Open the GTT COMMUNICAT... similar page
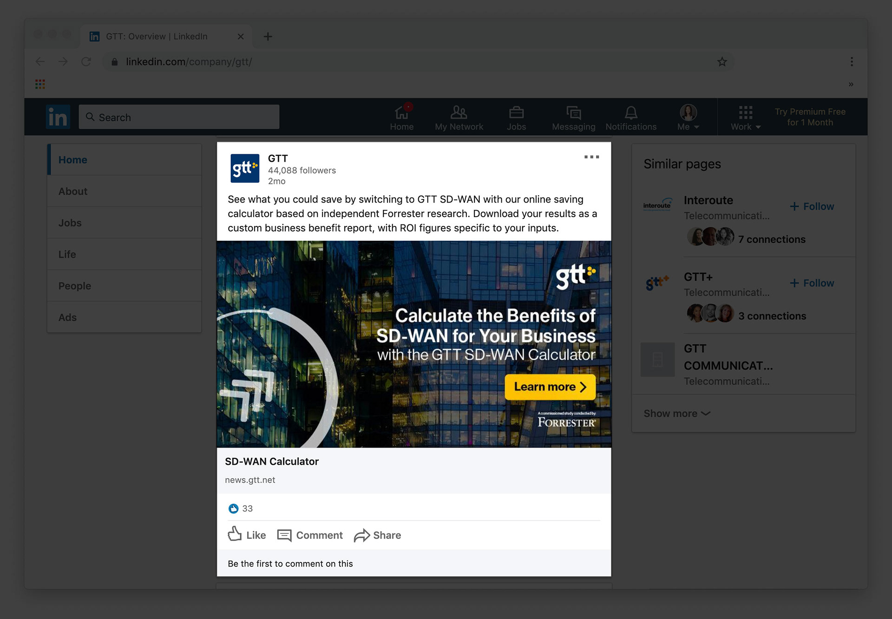Image resolution: width=892 pixels, height=619 pixels. (x=728, y=357)
